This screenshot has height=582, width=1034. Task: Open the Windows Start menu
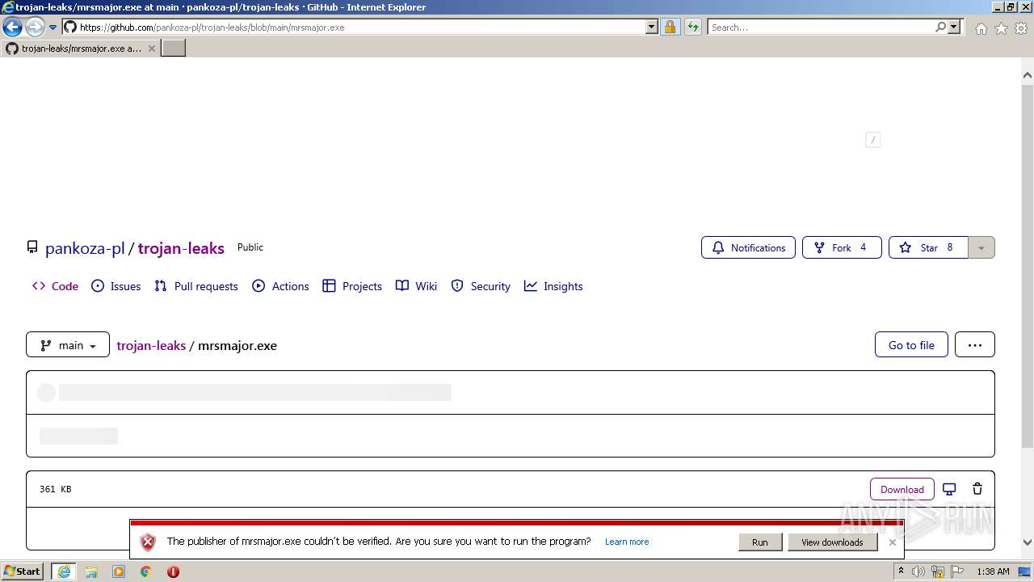pos(23,571)
